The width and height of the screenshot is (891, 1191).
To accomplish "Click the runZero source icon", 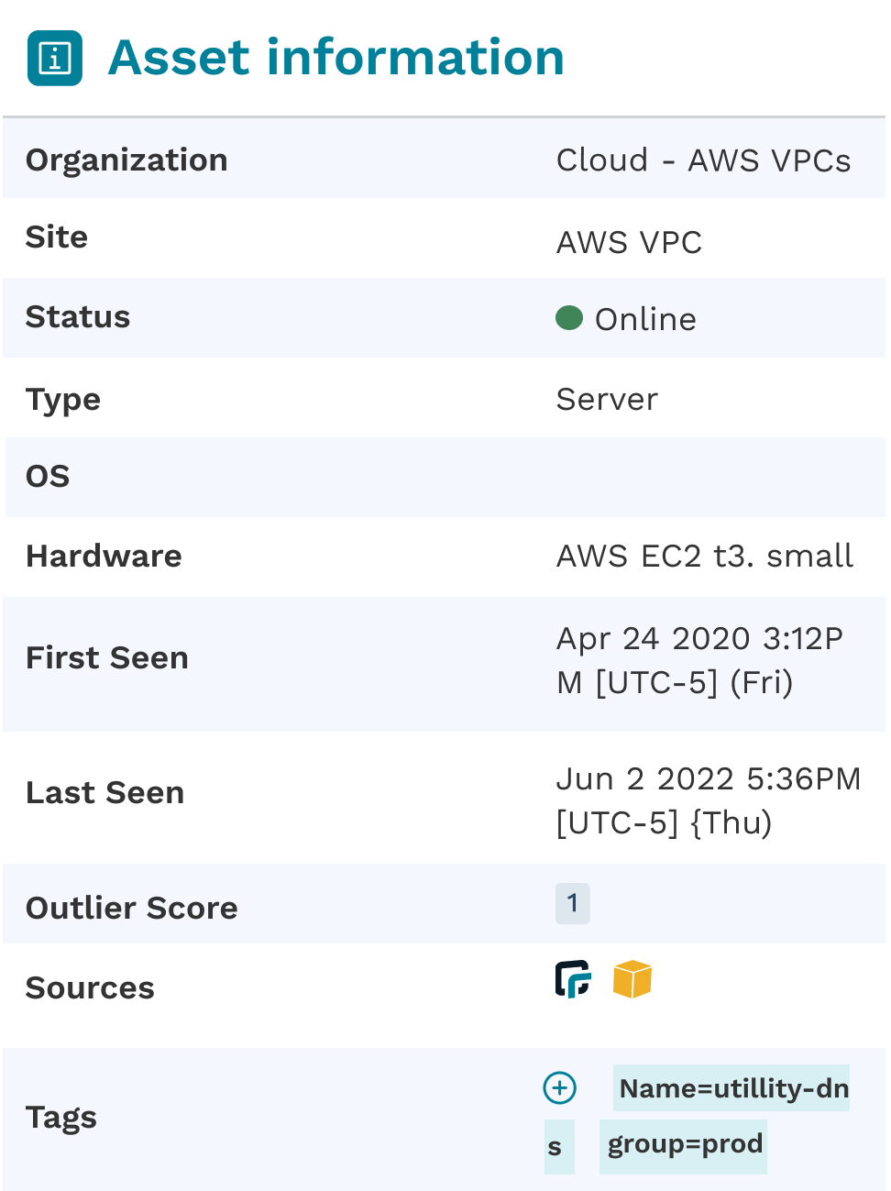I will click(x=574, y=979).
